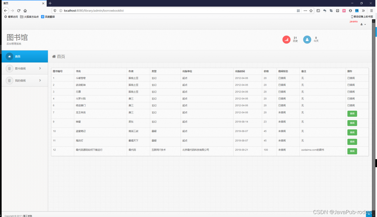Expand the 图书借阅 menu chevron

coord(40,68)
